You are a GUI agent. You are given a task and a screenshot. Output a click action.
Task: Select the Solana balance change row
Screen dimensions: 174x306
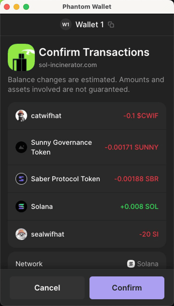click(x=87, y=207)
